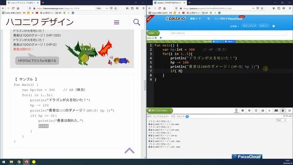Add a new file with the plus icon
Viewport: 293px width, 165px height.
click(x=161, y=38)
